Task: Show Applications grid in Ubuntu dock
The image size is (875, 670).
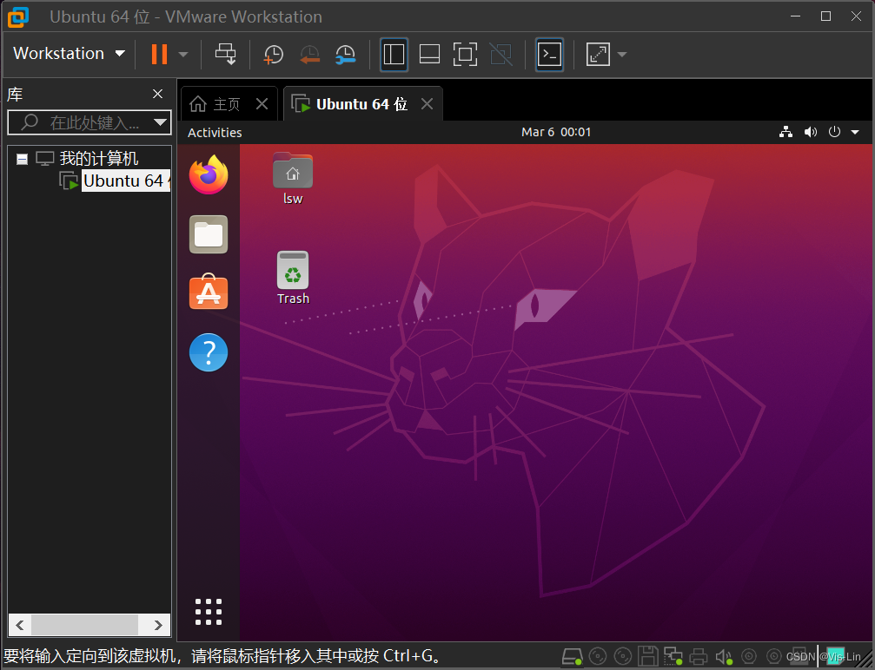Action: pos(209,612)
